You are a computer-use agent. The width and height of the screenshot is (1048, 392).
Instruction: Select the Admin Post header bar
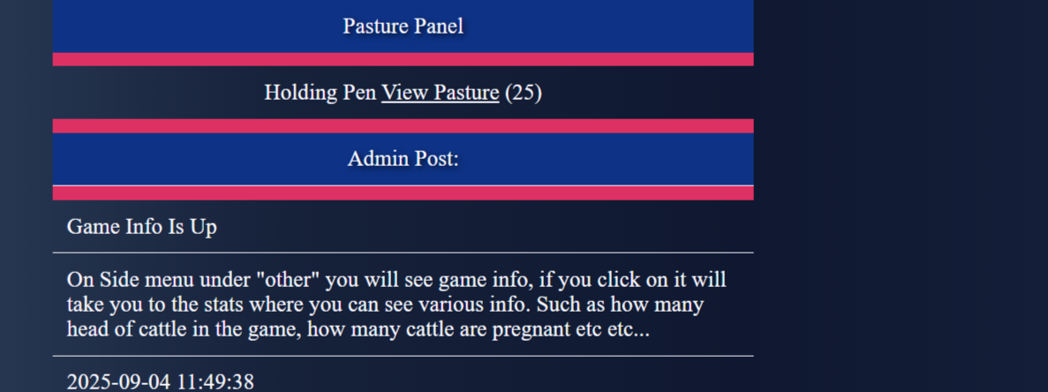tap(403, 159)
